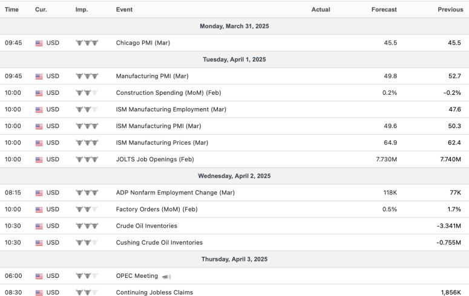469x296 pixels.
Task: Click the Time column header
Action: pos(11,10)
